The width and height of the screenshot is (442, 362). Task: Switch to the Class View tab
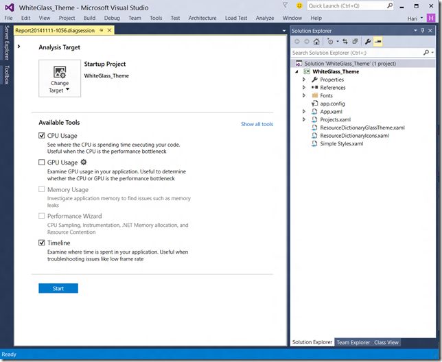tap(386, 342)
